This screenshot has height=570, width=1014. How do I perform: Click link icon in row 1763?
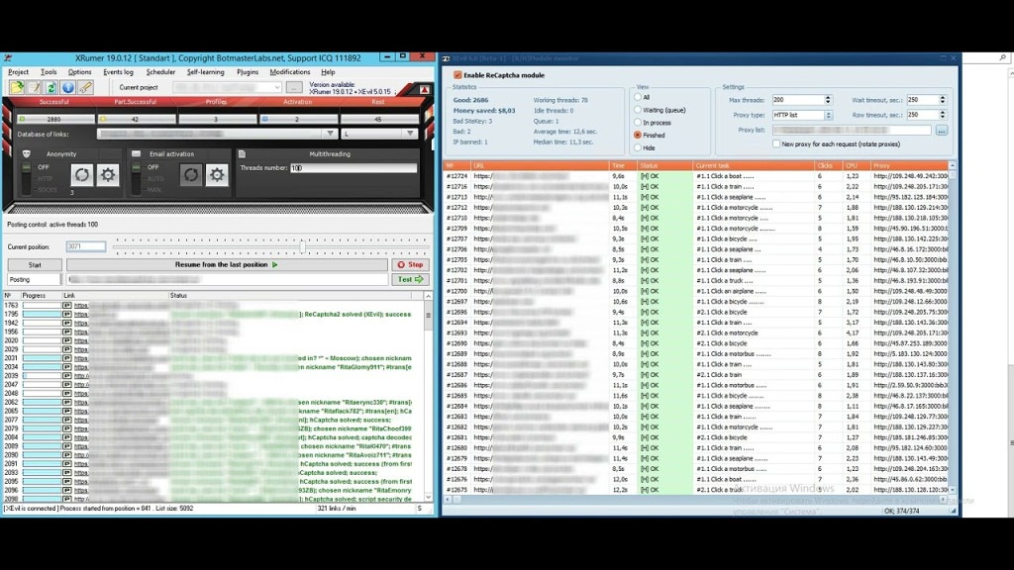[x=66, y=305]
